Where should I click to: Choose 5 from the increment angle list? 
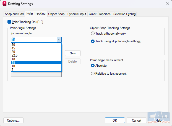pyautogui.click(x=36, y=70)
